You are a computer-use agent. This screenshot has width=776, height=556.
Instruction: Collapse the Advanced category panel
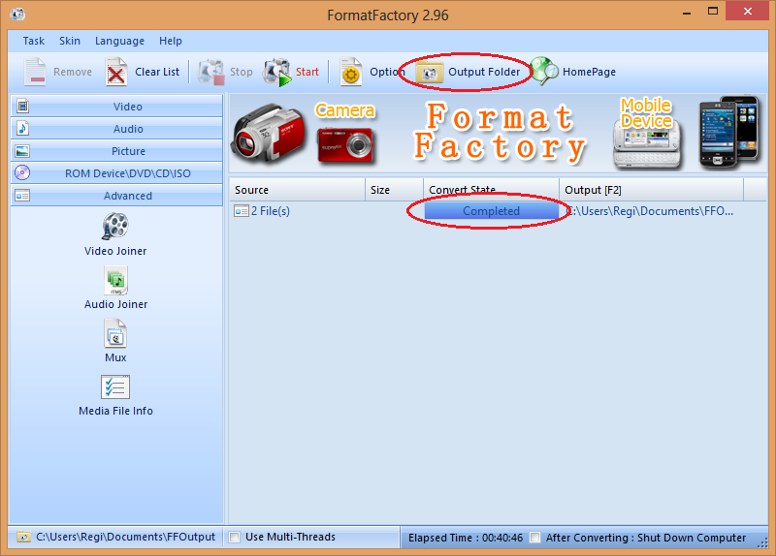coord(116,196)
